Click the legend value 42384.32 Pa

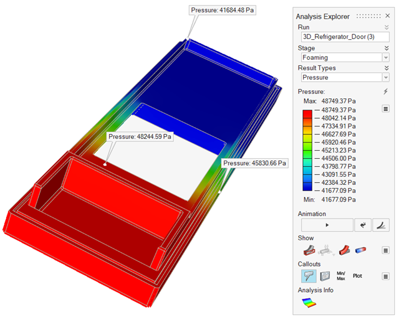point(339,182)
